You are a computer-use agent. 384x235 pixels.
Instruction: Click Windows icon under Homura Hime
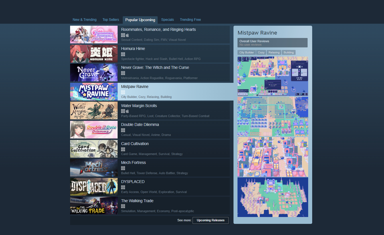(x=123, y=54)
